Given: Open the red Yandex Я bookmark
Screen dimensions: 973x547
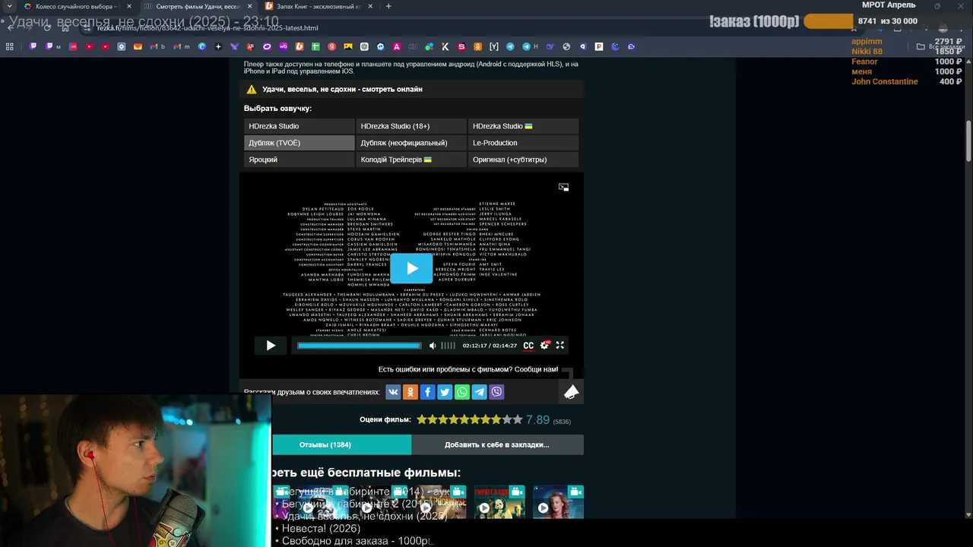Looking at the screenshot, I should (332, 46).
